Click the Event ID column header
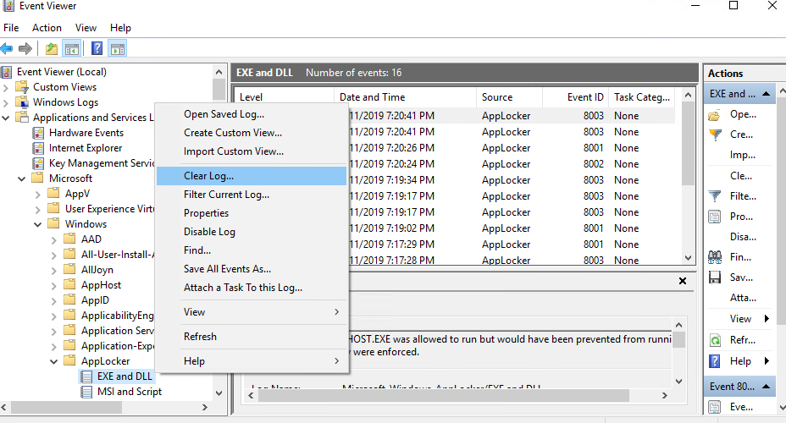Image resolution: width=786 pixels, height=423 pixels. [x=585, y=97]
